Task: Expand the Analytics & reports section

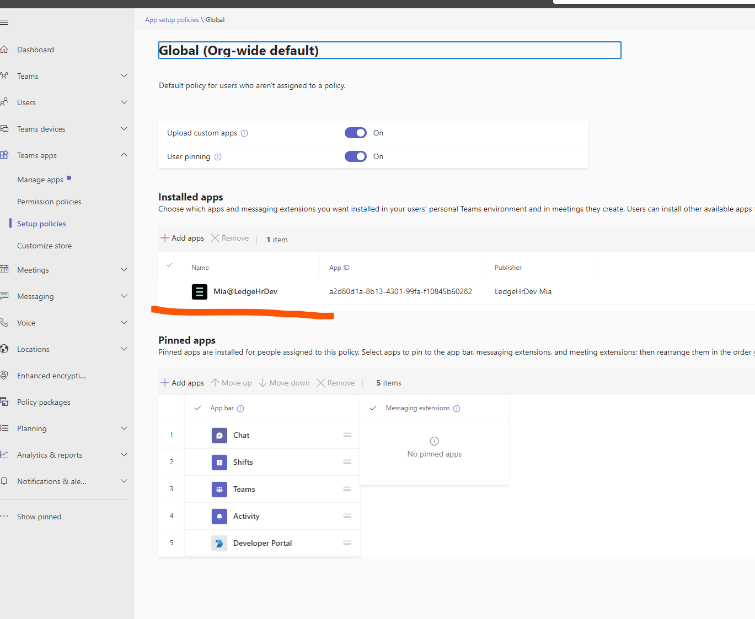Action: pyautogui.click(x=124, y=454)
